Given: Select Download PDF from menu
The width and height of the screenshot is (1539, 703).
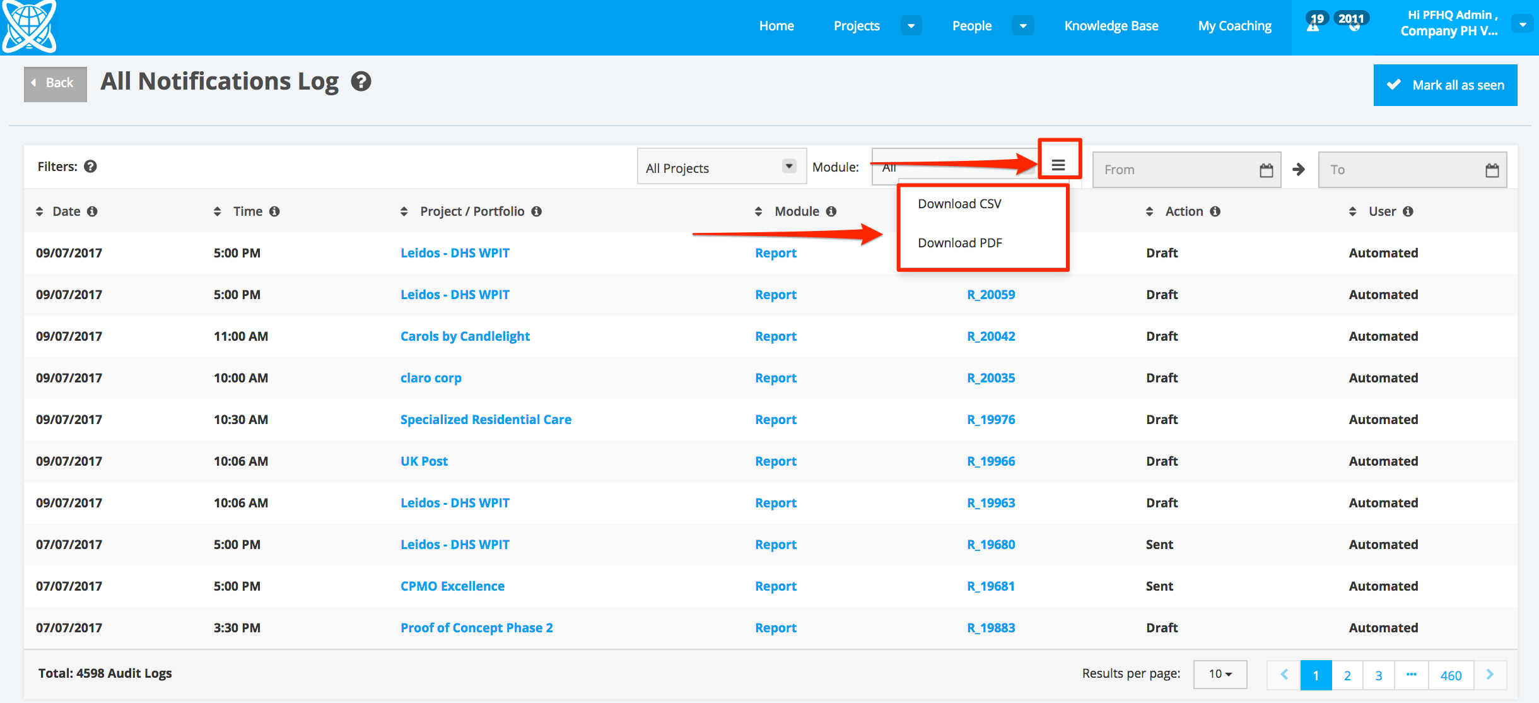Looking at the screenshot, I should pos(959,243).
